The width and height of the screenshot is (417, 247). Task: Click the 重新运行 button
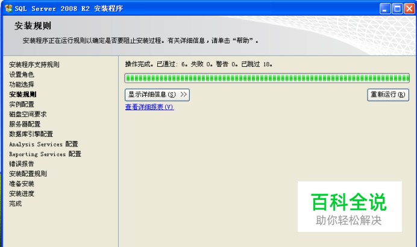coord(388,95)
